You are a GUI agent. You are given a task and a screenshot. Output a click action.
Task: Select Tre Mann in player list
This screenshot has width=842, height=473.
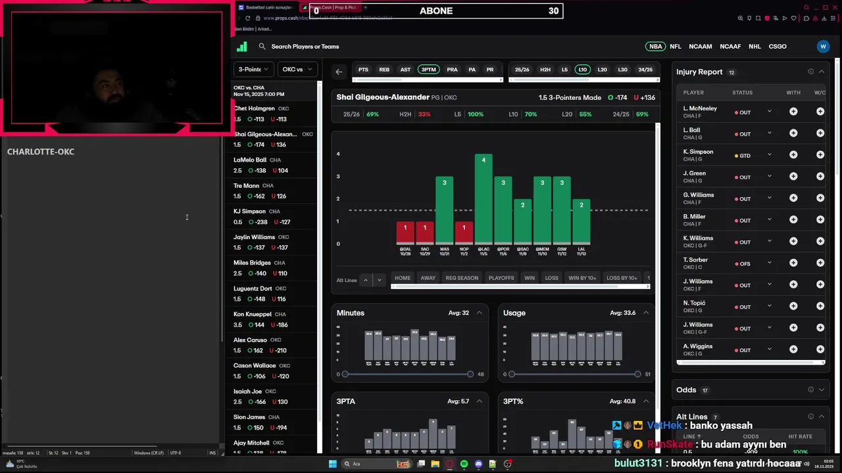(273, 191)
